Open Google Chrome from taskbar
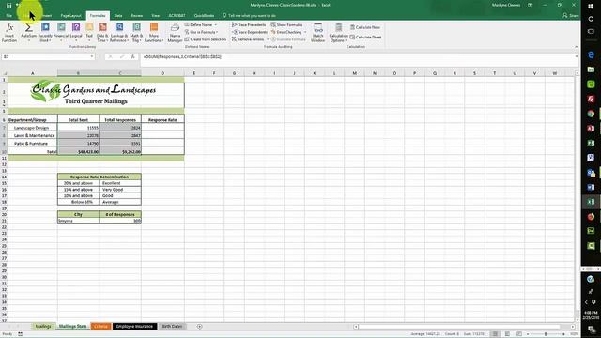This screenshot has height=338, width=601. (591, 114)
